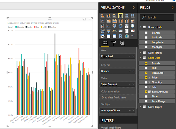Viewport: 176px width, 129px height.
Task: Click the Ikoyi legend color swatch
Action: pyautogui.click(x=35, y=27)
